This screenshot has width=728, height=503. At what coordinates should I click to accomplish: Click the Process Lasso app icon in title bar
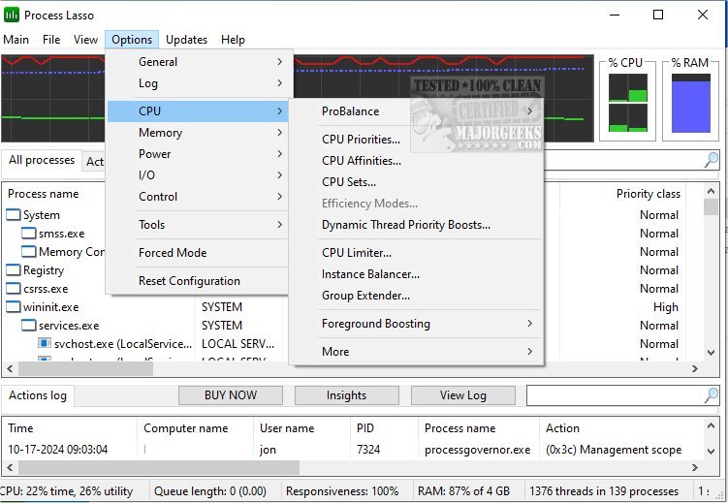click(11, 15)
